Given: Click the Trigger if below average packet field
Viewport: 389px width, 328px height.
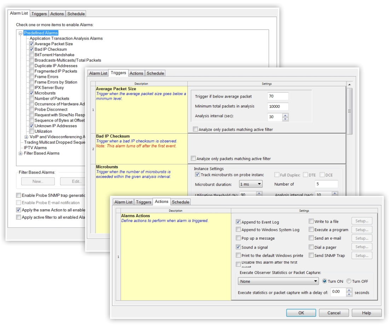Looking at the screenshot, I should (278, 96).
